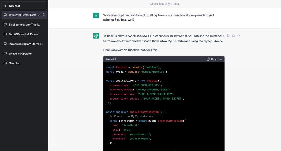Screen dimensions: 281x151
Task: Open Top 20 Basketball Players chat
Action: tap(24, 34)
